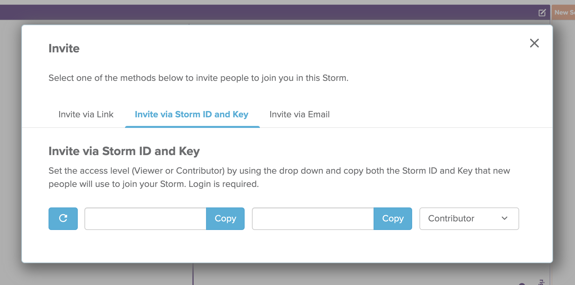Click the access level description paragraph
Image resolution: width=575 pixels, height=285 pixels.
tap(279, 177)
